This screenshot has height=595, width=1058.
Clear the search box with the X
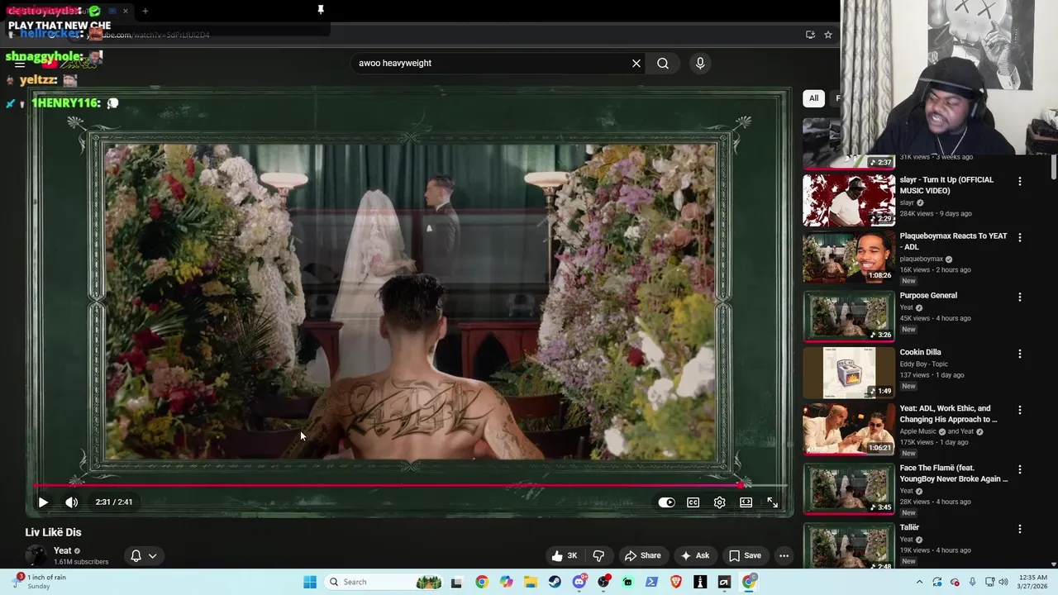pyautogui.click(x=636, y=63)
